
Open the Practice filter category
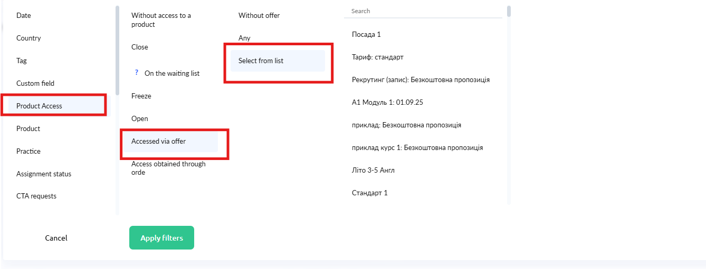(x=28, y=152)
